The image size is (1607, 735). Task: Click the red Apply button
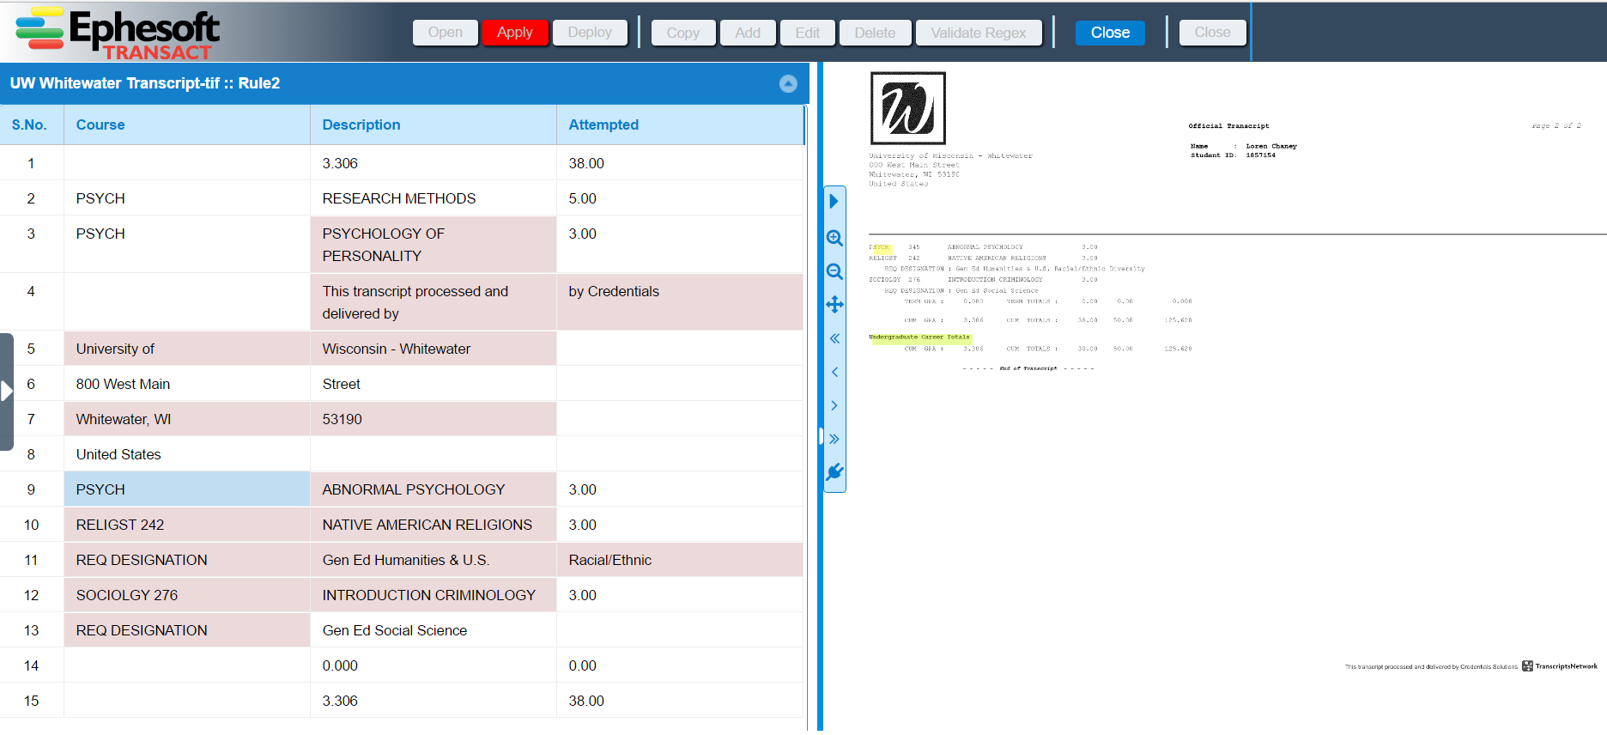(x=515, y=33)
